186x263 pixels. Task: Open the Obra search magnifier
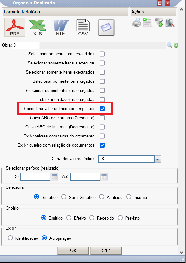170,45
